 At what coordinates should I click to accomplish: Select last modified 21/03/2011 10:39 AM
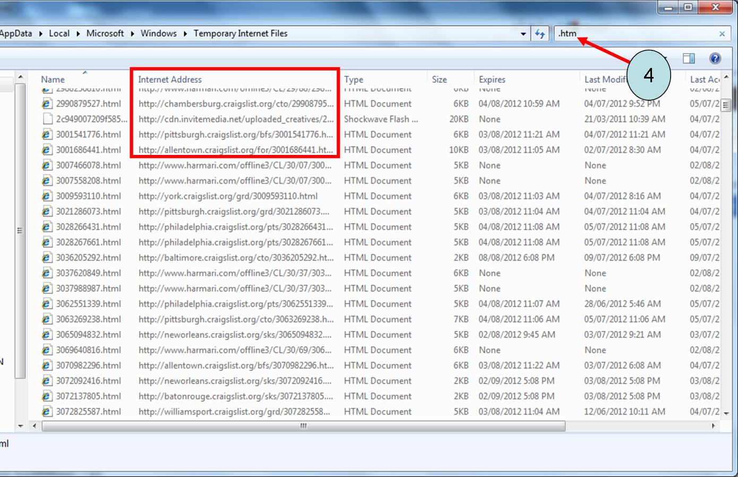625,119
